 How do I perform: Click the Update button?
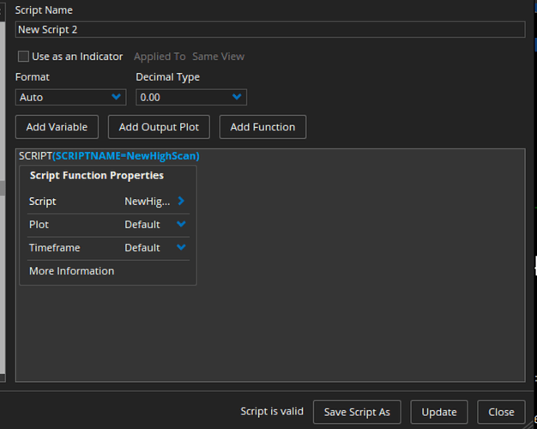pyautogui.click(x=439, y=412)
